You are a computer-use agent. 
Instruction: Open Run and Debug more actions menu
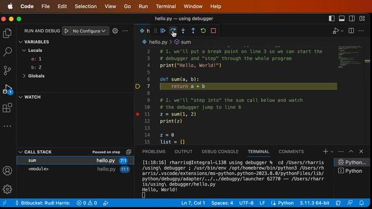pos(125,31)
